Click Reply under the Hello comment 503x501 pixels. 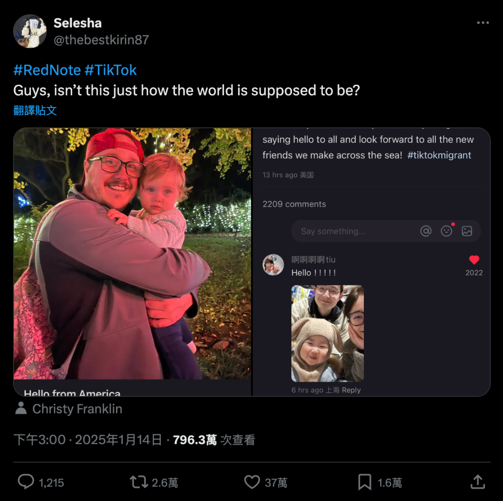point(351,390)
